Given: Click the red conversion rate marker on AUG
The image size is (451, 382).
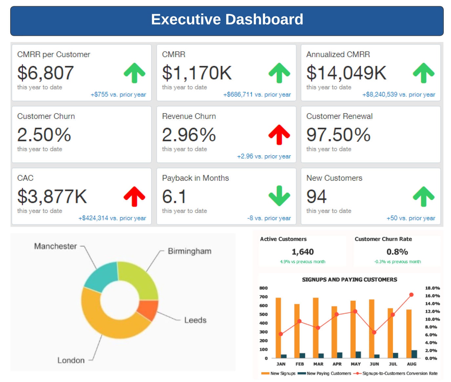Looking at the screenshot, I should (412, 295).
